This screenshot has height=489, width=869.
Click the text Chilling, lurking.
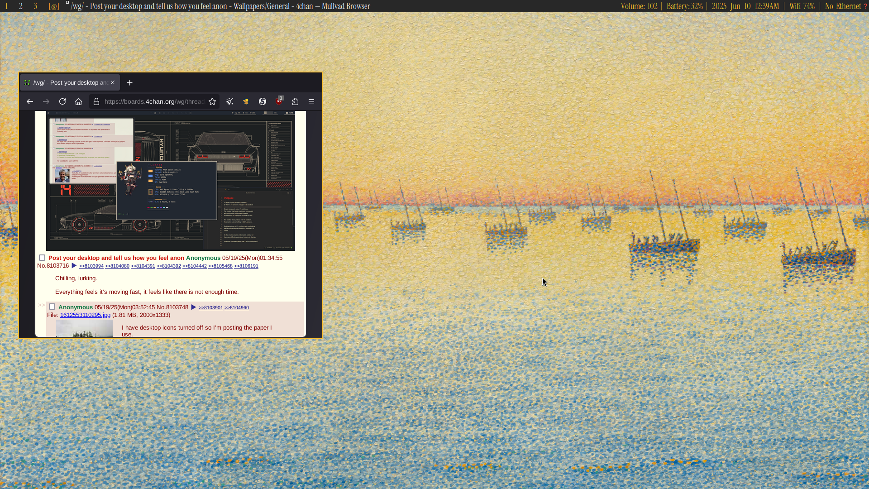click(76, 278)
